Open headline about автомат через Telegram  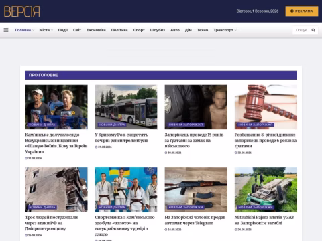pyautogui.click(x=195, y=220)
